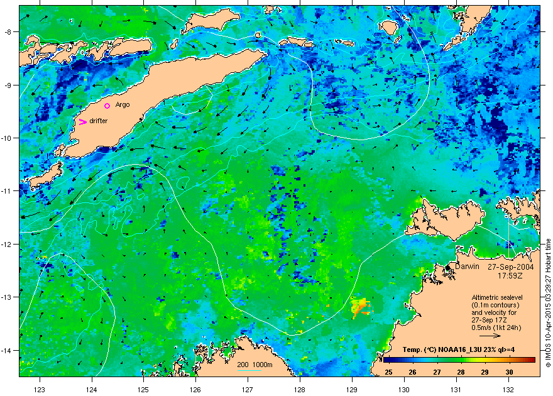Viewport: 553px width, 396px height.
Task: Click the '26' colorbar temperature label
Action: 412,372
